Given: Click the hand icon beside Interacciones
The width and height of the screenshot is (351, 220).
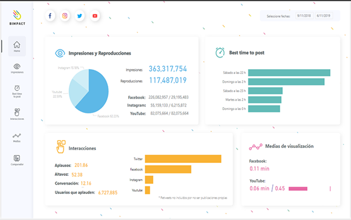Looking at the screenshot, I should [61, 147].
